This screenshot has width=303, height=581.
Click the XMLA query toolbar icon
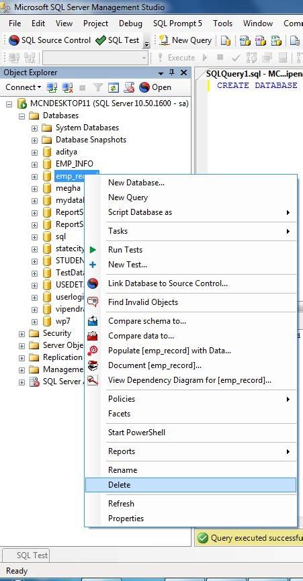click(276, 40)
